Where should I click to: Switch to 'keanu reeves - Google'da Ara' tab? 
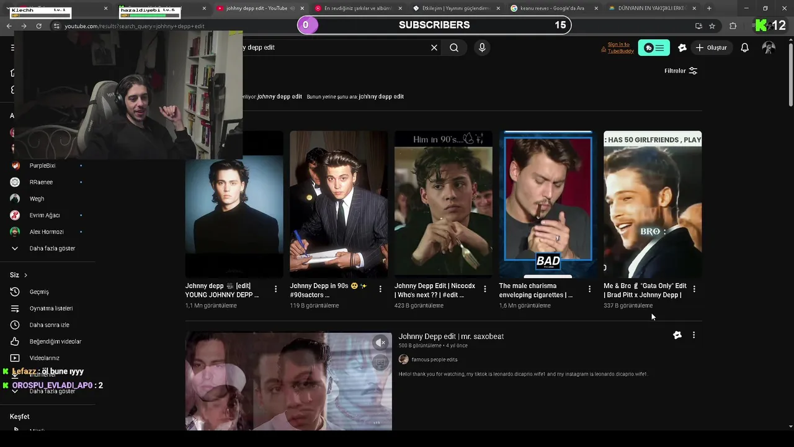click(x=554, y=8)
